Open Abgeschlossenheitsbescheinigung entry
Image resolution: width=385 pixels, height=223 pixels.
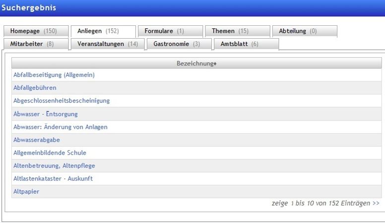(x=62, y=101)
